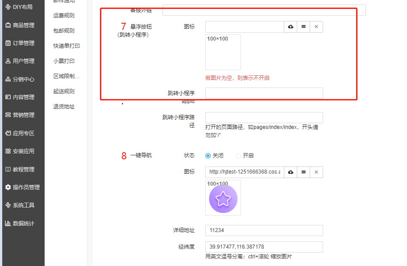Open image gallery for 一键导航 icon
This screenshot has height=266, width=407.
point(303,172)
